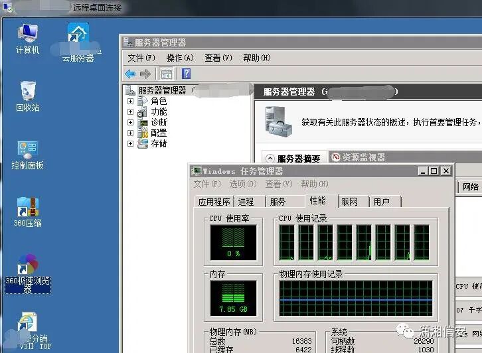Open Task Manager 选项(O) menu
This screenshot has width=482, height=353.
(243, 184)
